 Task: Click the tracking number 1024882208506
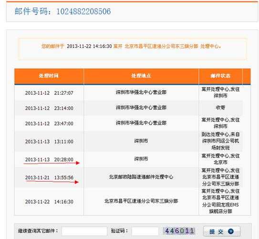point(83,11)
